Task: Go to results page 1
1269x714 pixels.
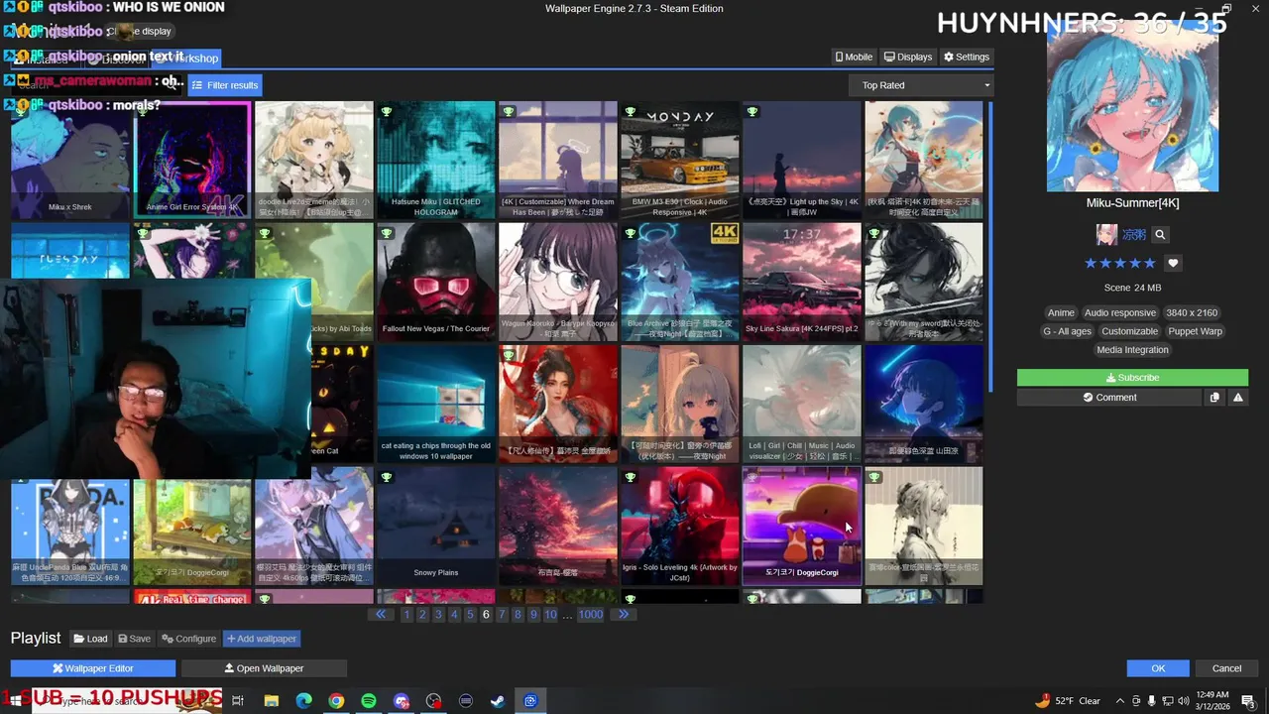Action: point(406,615)
